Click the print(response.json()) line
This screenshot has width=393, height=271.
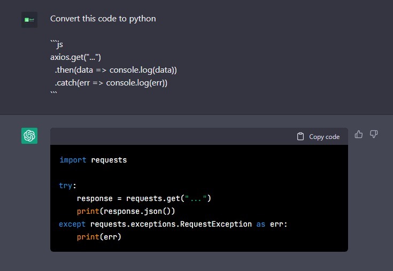coord(126,211)
